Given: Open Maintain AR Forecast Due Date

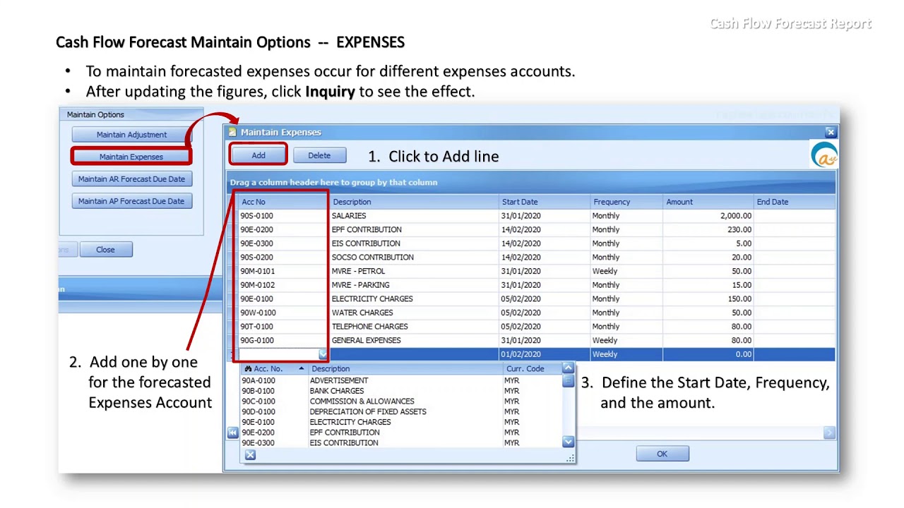Looking at the screenshot, I should click(x=131, y=179).
